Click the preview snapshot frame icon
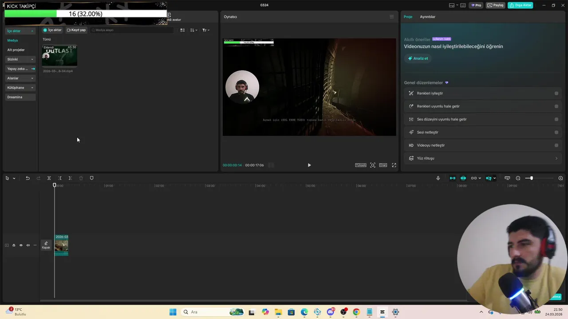Screen dimensions: 568x319 click(373, 165)
